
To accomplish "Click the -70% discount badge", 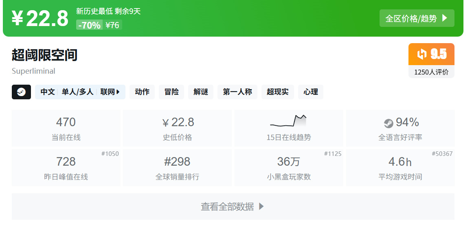I will point(90,25).
